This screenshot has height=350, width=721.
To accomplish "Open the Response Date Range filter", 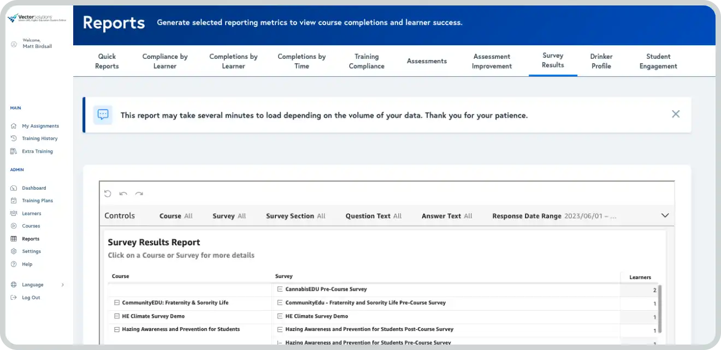I will coord(554,216).
